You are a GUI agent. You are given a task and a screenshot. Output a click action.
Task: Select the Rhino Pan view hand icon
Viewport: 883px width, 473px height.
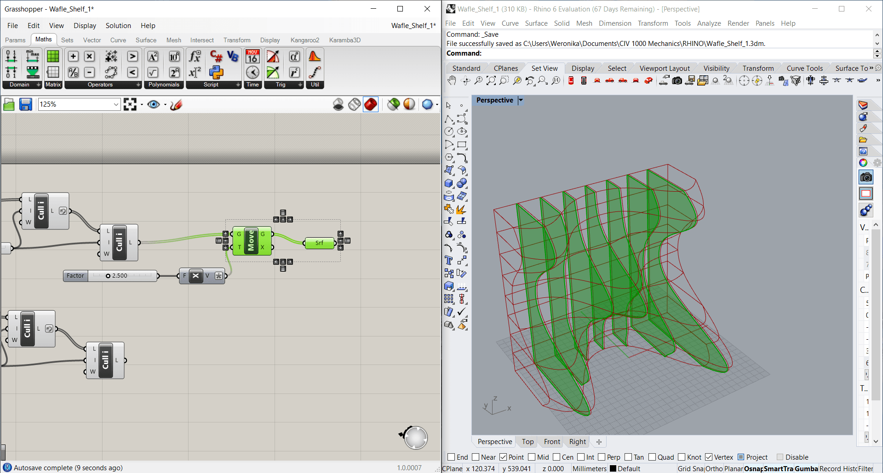coord(452,81)
